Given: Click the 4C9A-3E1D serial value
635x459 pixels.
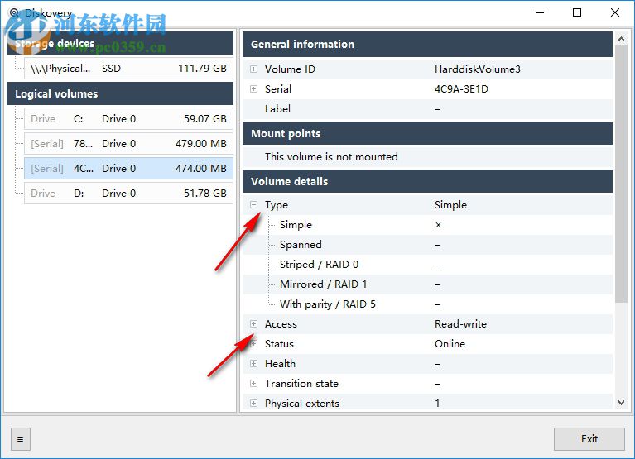Looking at the screenshot, I should [461, 89].
